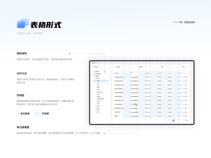Viewport: 211px width, 158px height.
Task: Click the jump button beside pagination input
Action: [x=187, y=120]
